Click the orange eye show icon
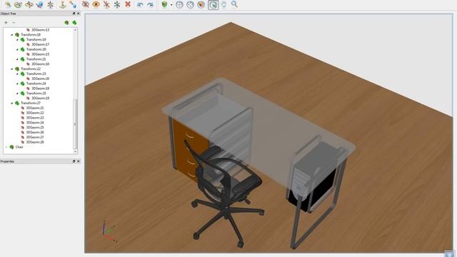 [96, 4]
